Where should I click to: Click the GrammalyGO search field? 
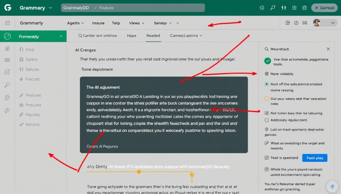tap(133, 7)
